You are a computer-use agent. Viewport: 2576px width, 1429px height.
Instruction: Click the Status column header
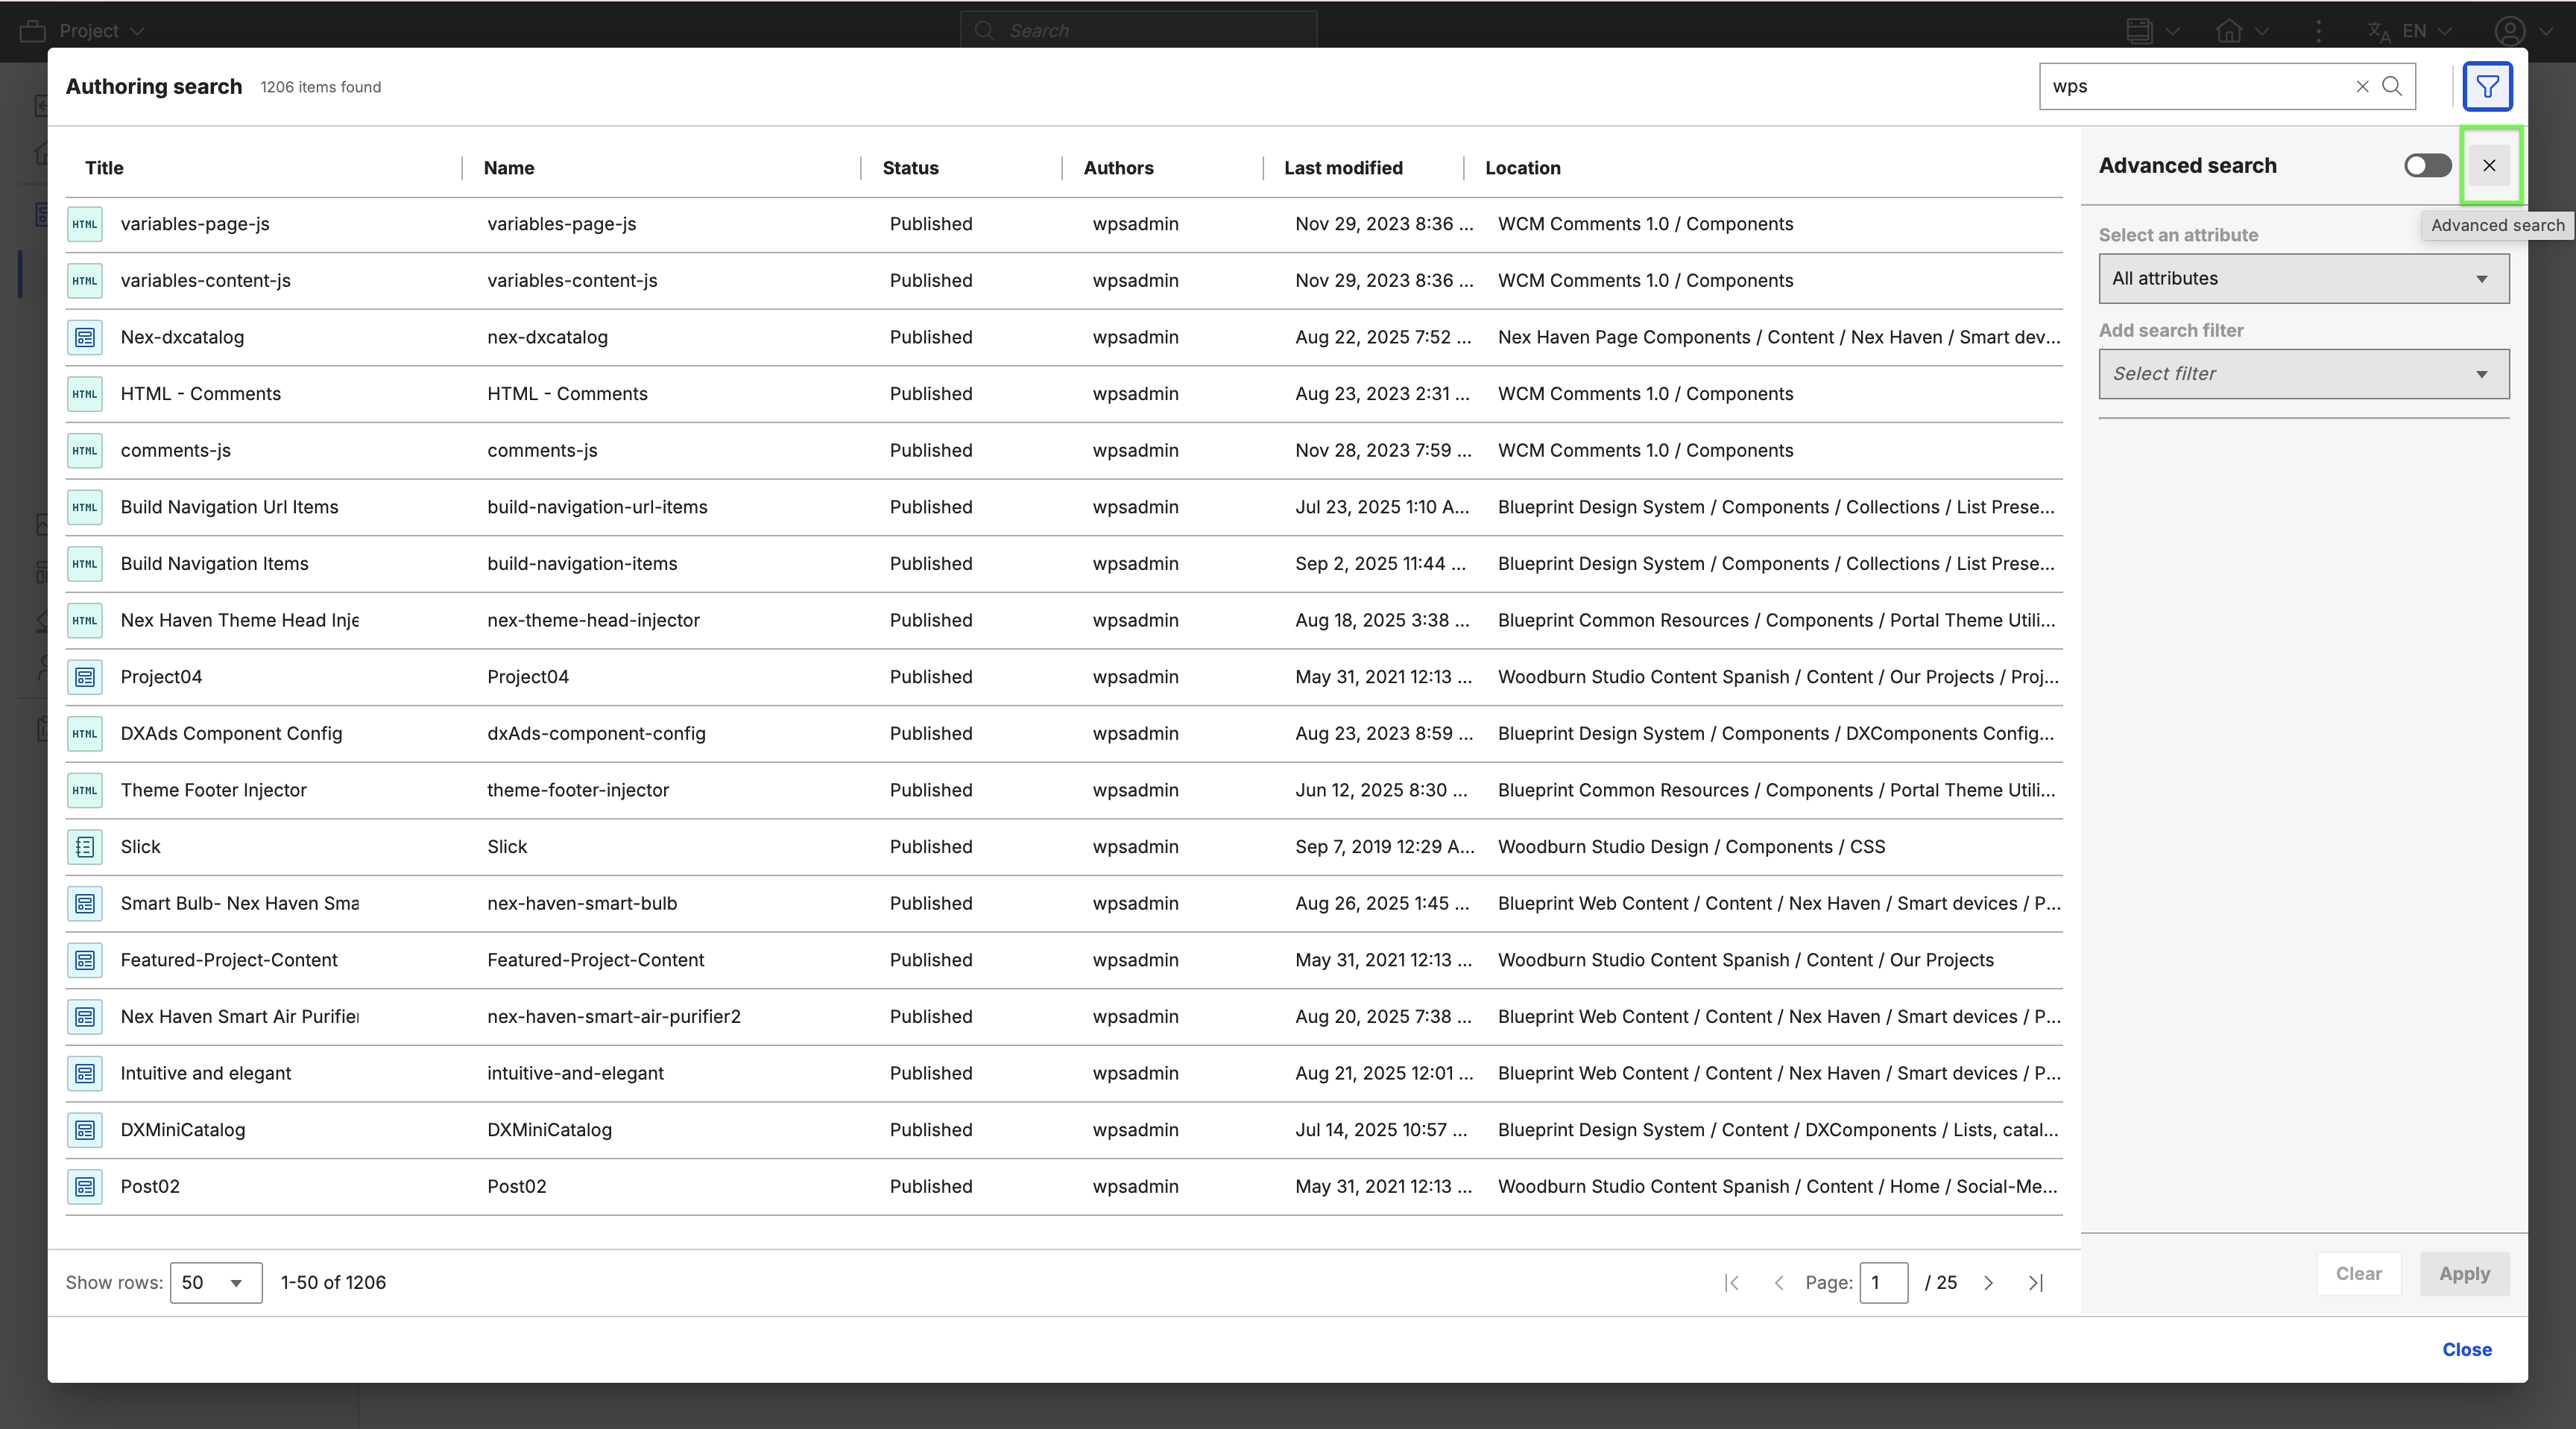coord(910,168)
